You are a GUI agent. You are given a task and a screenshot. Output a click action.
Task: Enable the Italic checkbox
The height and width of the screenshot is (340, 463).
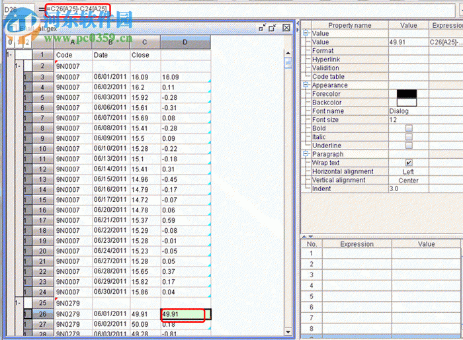coord(408,137)
